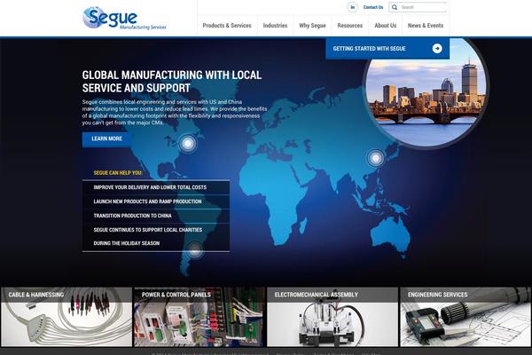The width and height of the screenshot is (532, 355).
Task: Open the Power & Control Panels tile
Action: (199, 317)
